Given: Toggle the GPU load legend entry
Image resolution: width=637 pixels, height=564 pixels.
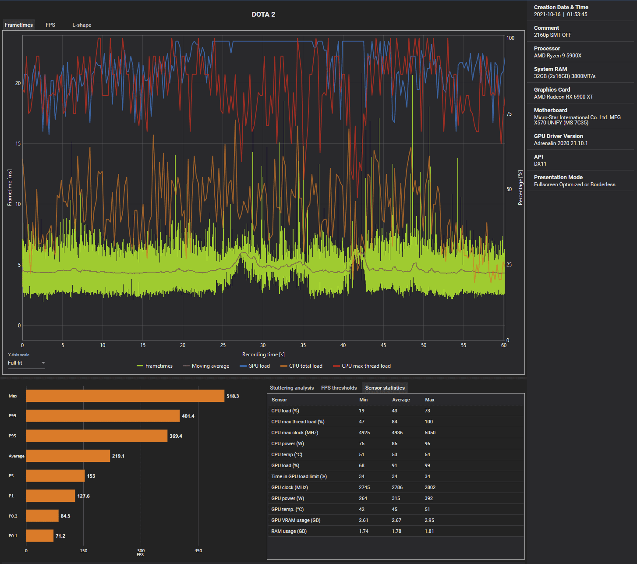Looking at the screenshot, I should click(255, 366).
